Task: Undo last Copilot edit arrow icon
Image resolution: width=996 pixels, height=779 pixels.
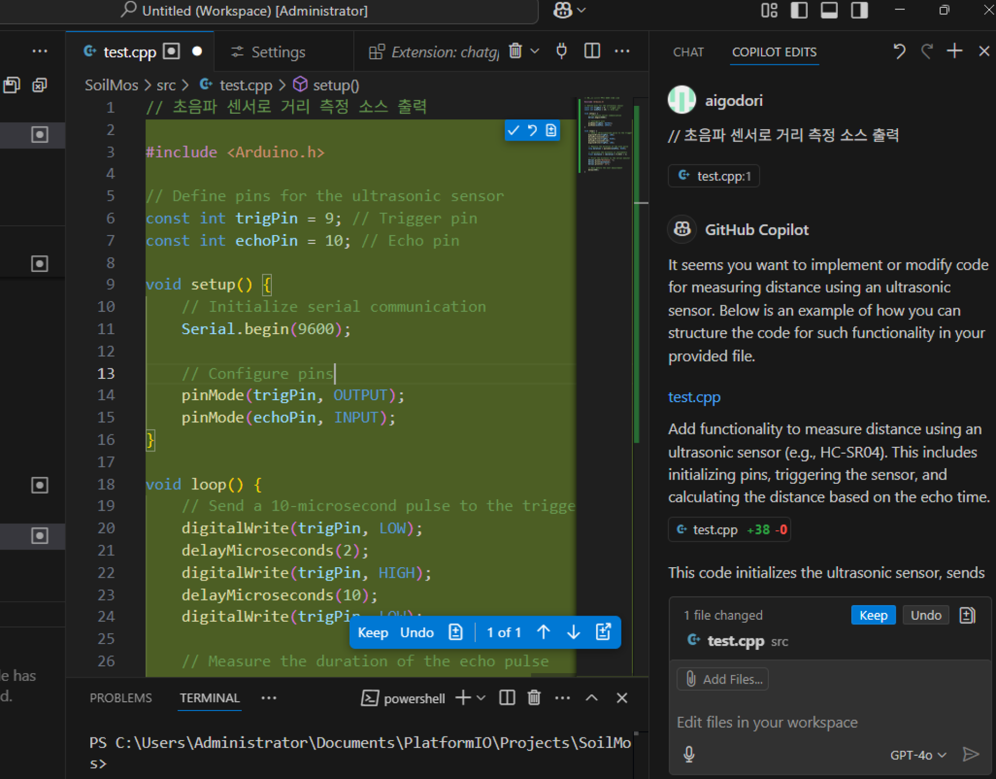Action: 899,51
